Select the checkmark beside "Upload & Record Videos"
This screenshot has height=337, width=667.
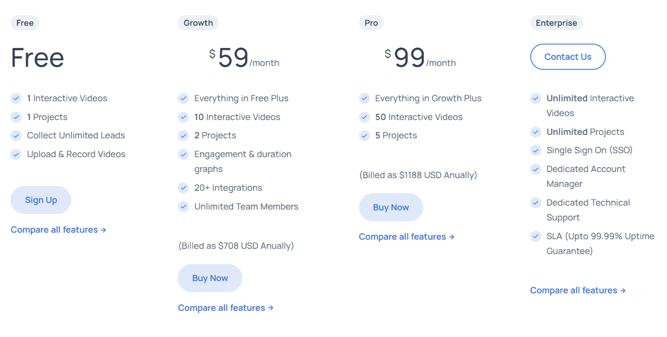pos(16,154)
